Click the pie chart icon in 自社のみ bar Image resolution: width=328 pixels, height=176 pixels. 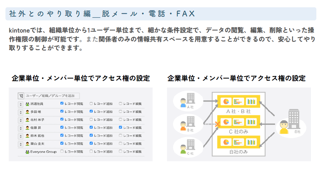pyautogui.click(x=226, y=142)
